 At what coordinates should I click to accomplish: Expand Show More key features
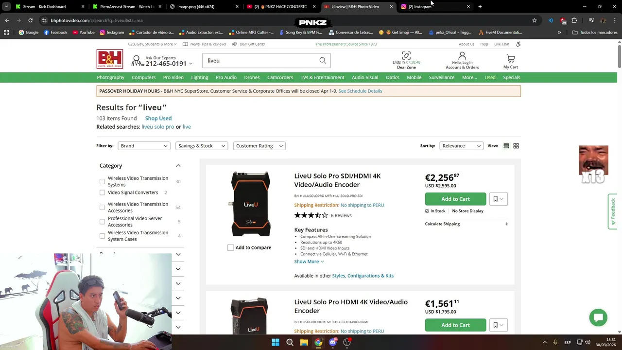pos(309,262)
